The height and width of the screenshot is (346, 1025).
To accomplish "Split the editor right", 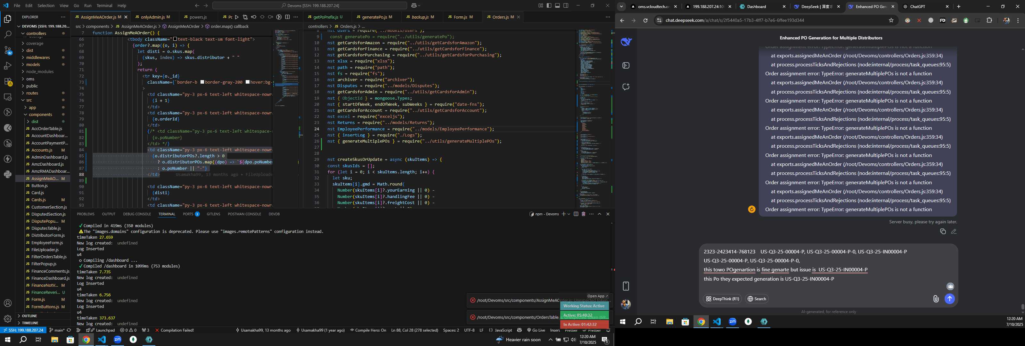I will click(x=287, y=17).
